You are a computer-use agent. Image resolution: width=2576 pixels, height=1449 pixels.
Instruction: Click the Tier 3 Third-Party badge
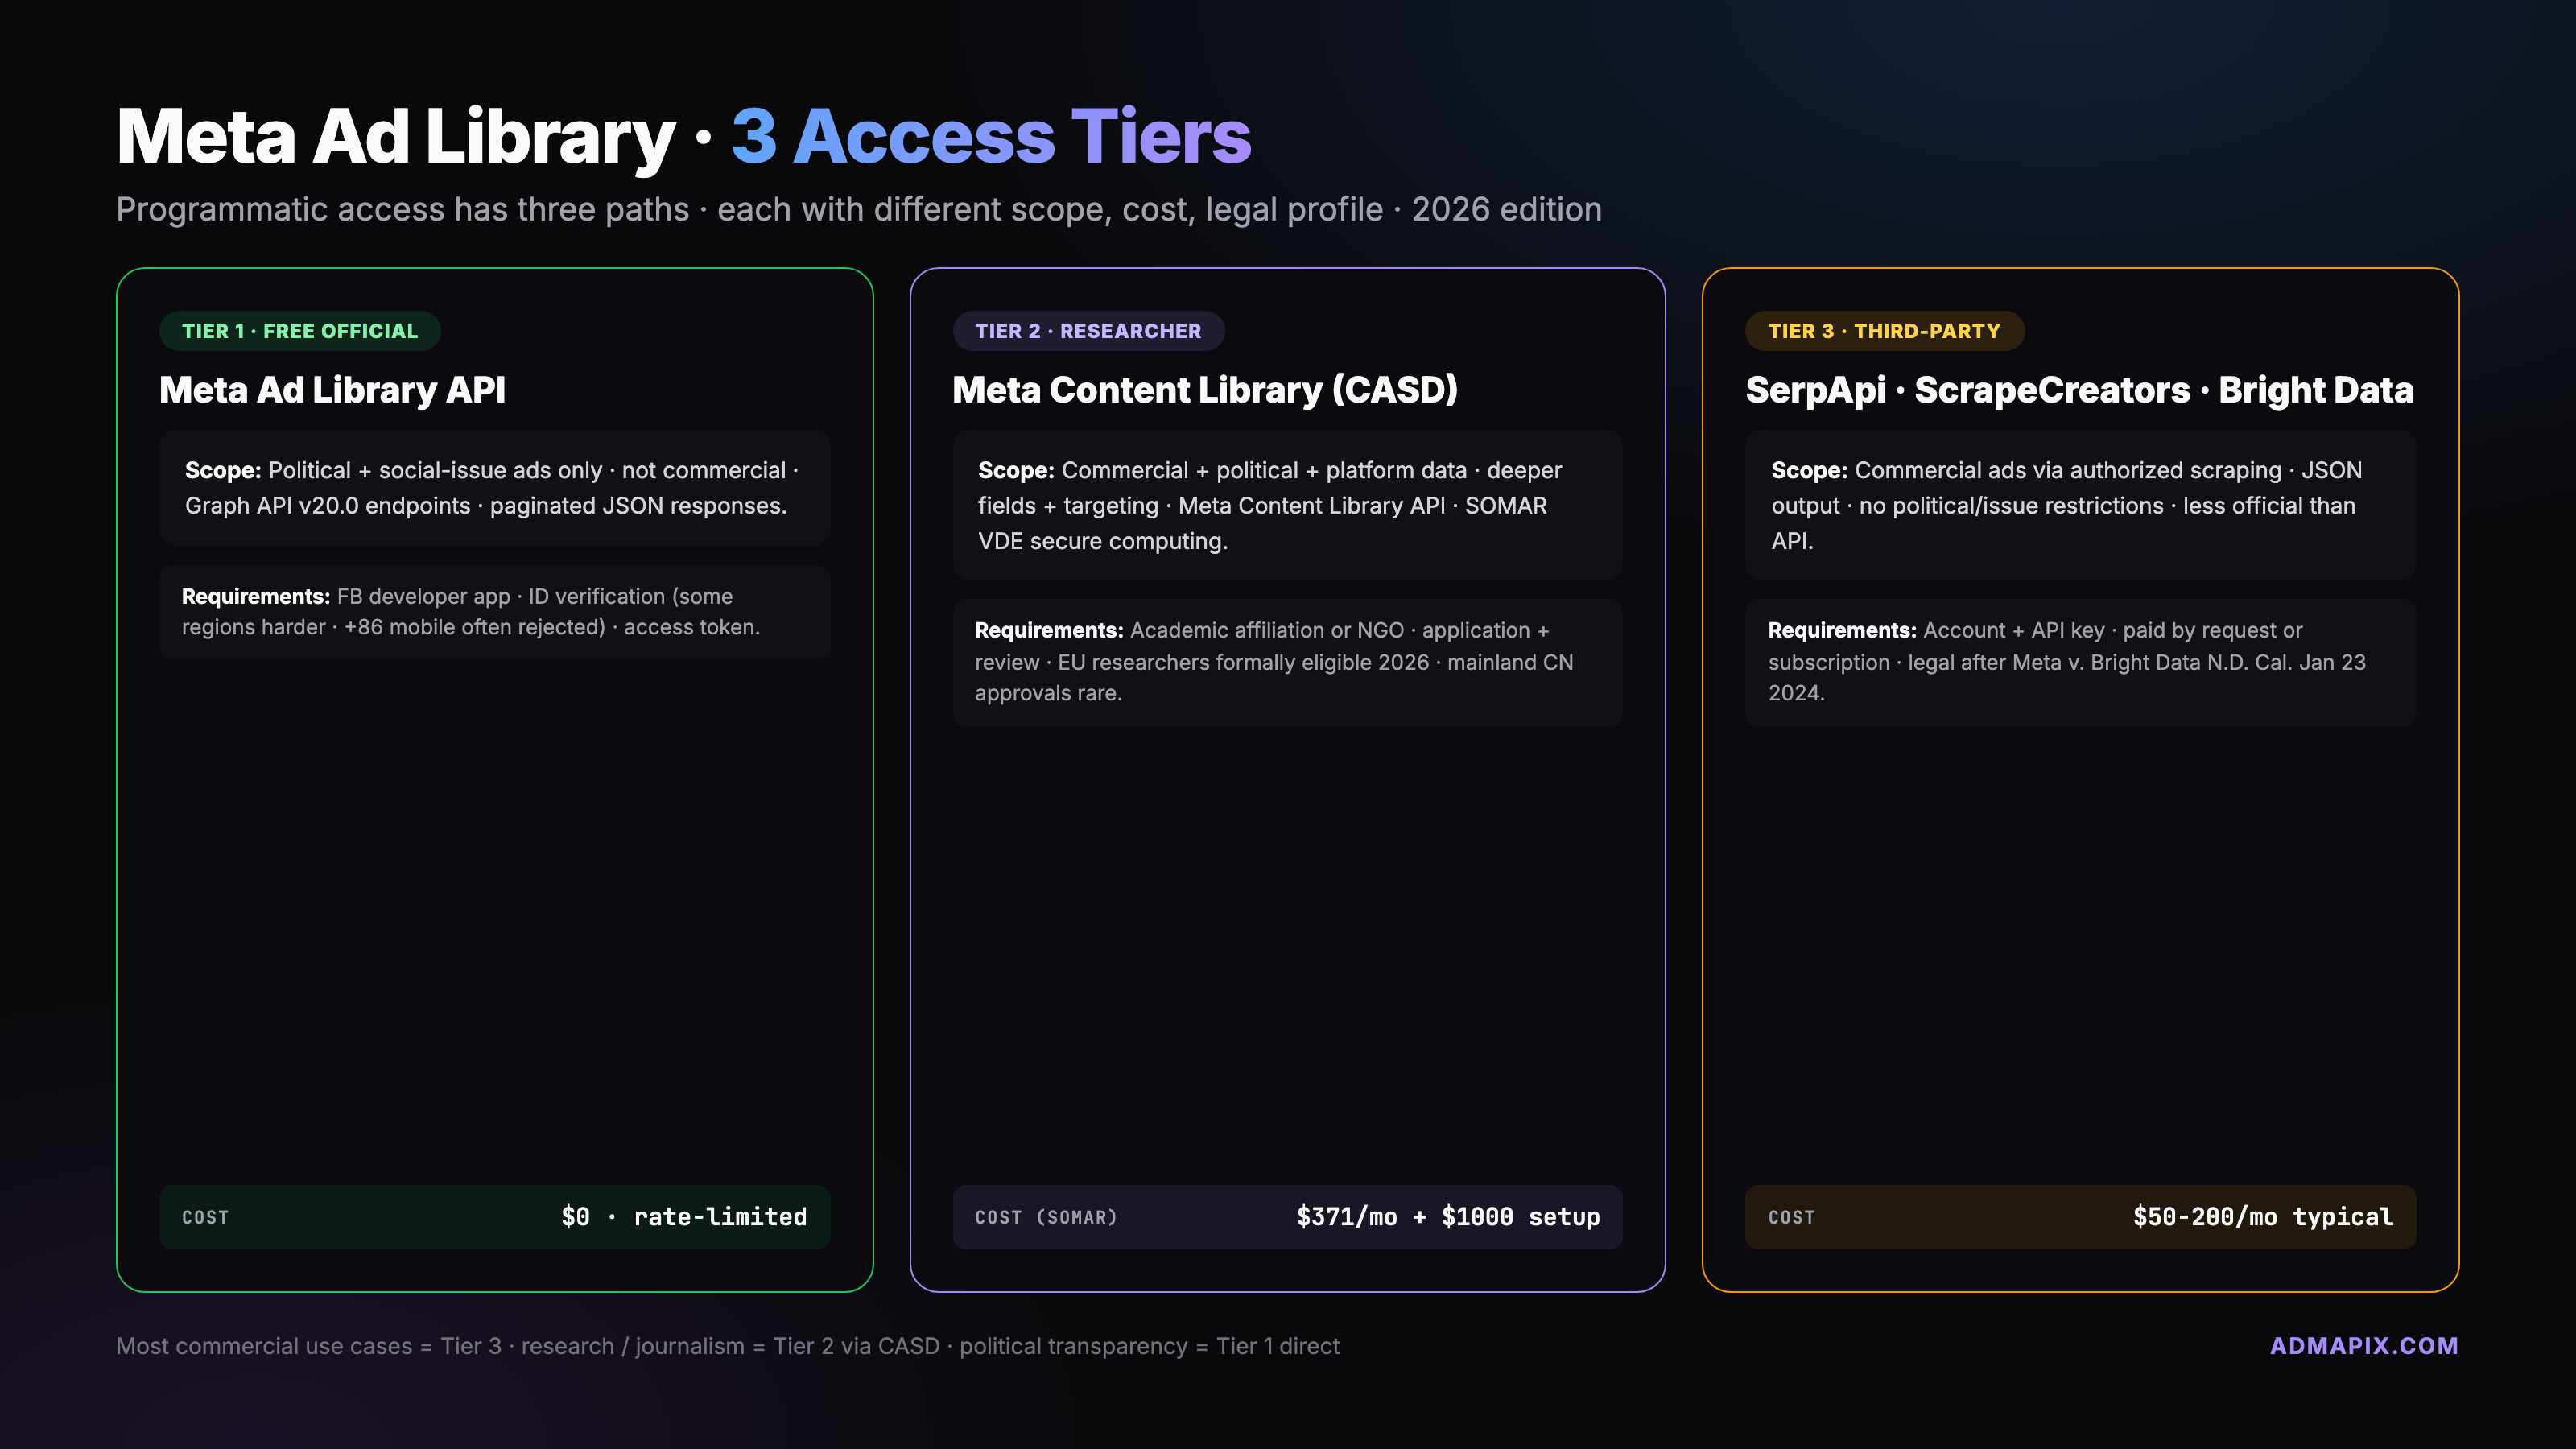click(x=1883, y=331)
